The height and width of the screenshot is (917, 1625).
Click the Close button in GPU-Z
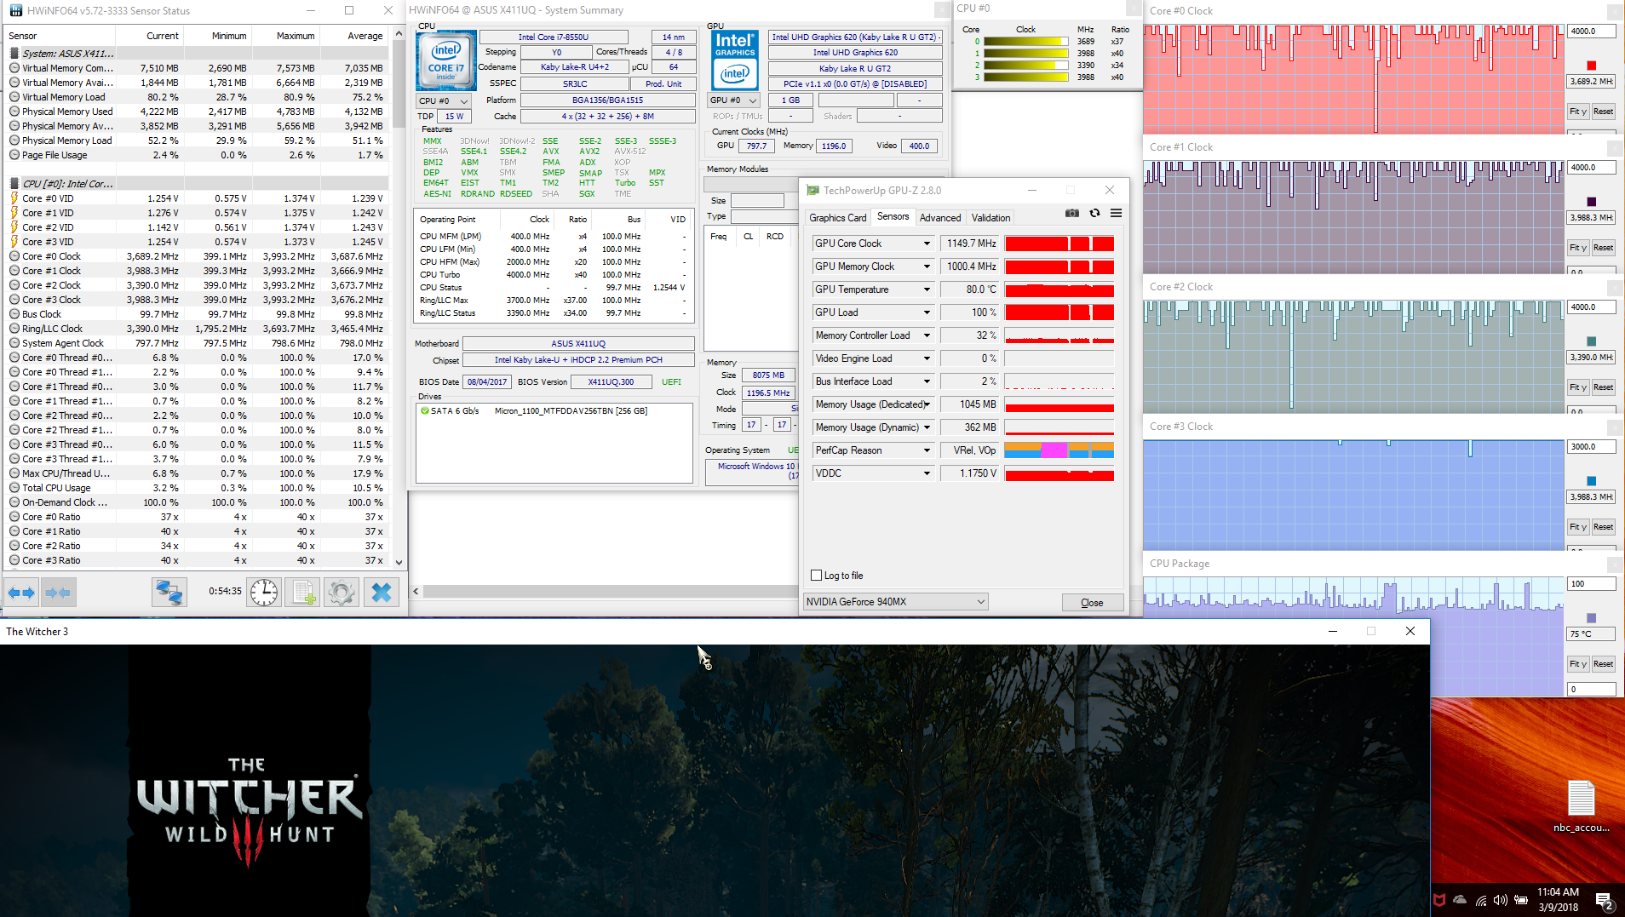[1092, 603]
